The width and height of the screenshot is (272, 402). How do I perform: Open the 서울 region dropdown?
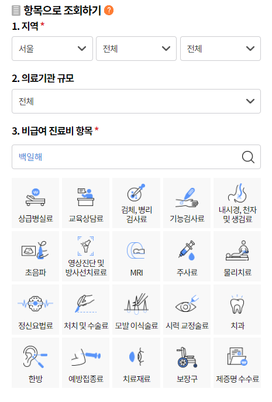(52, 49)
